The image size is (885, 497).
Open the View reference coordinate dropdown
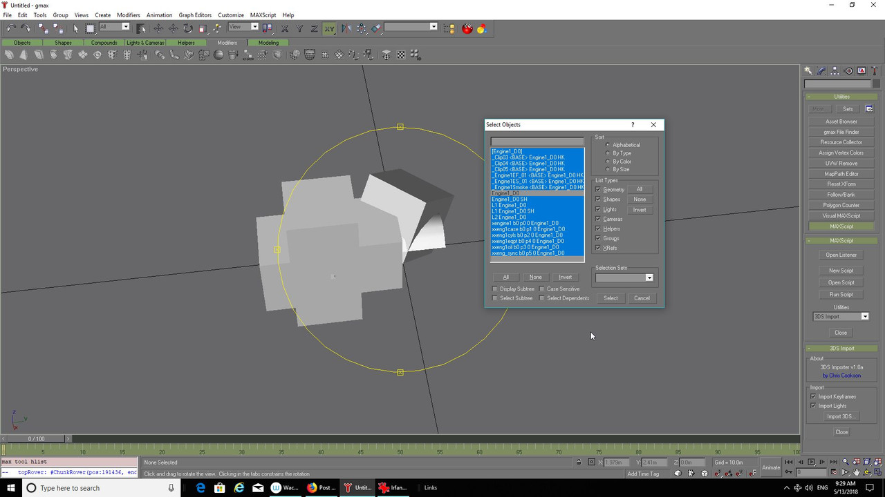[x=254, y=27]
